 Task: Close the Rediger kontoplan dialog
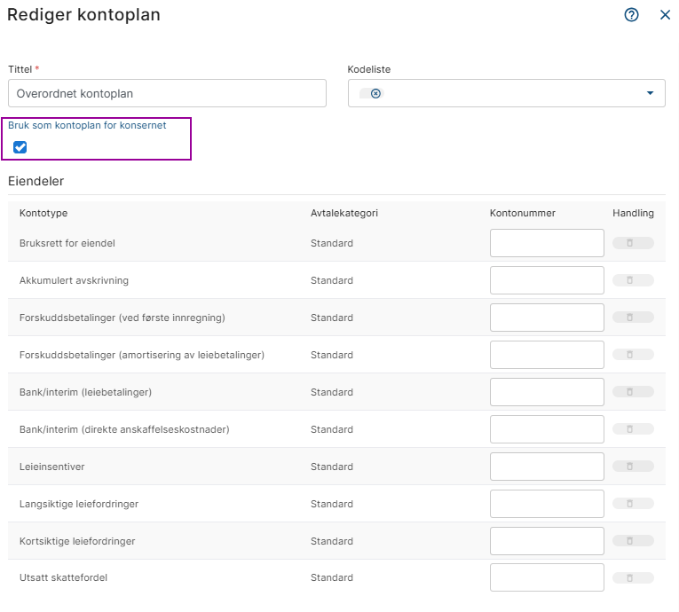click(x=665, y=15)
